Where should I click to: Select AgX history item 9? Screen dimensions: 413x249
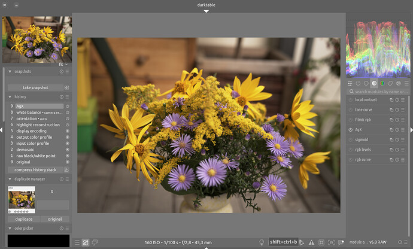click(40, 106)
